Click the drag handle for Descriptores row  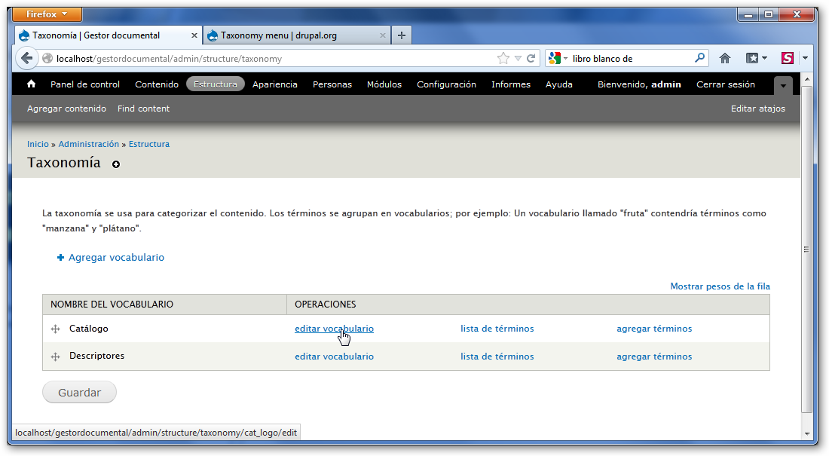tap(55, 357)
